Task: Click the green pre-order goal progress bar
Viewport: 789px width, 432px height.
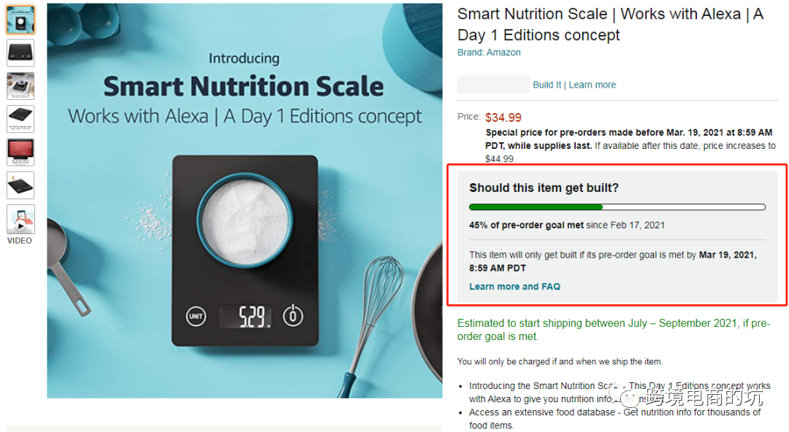Action: [x=617, y=207]
